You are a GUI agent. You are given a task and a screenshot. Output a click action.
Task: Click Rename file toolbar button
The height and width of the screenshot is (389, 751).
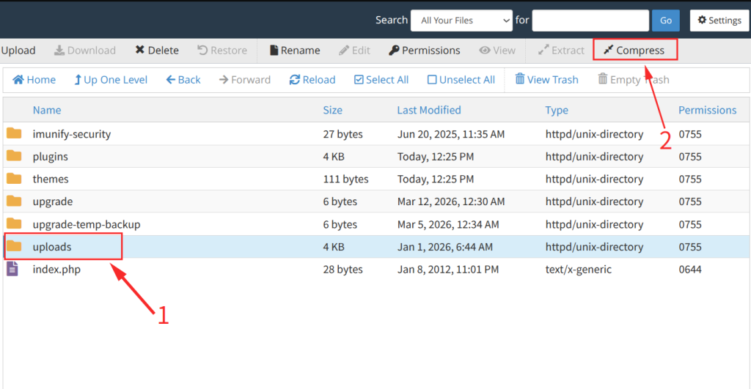coord(295,51)
